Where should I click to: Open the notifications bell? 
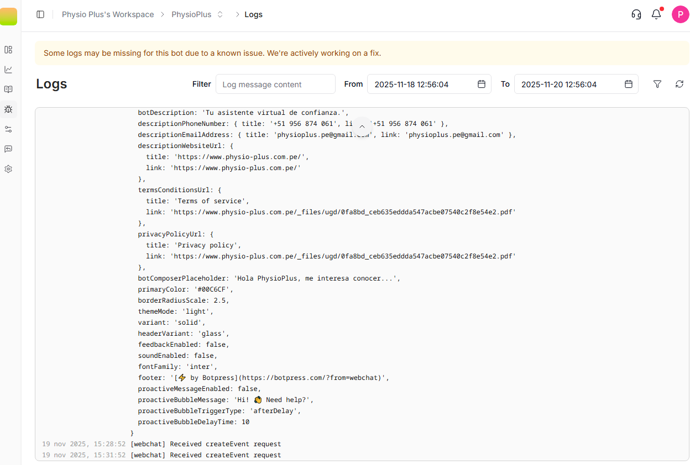coord(656,14)
